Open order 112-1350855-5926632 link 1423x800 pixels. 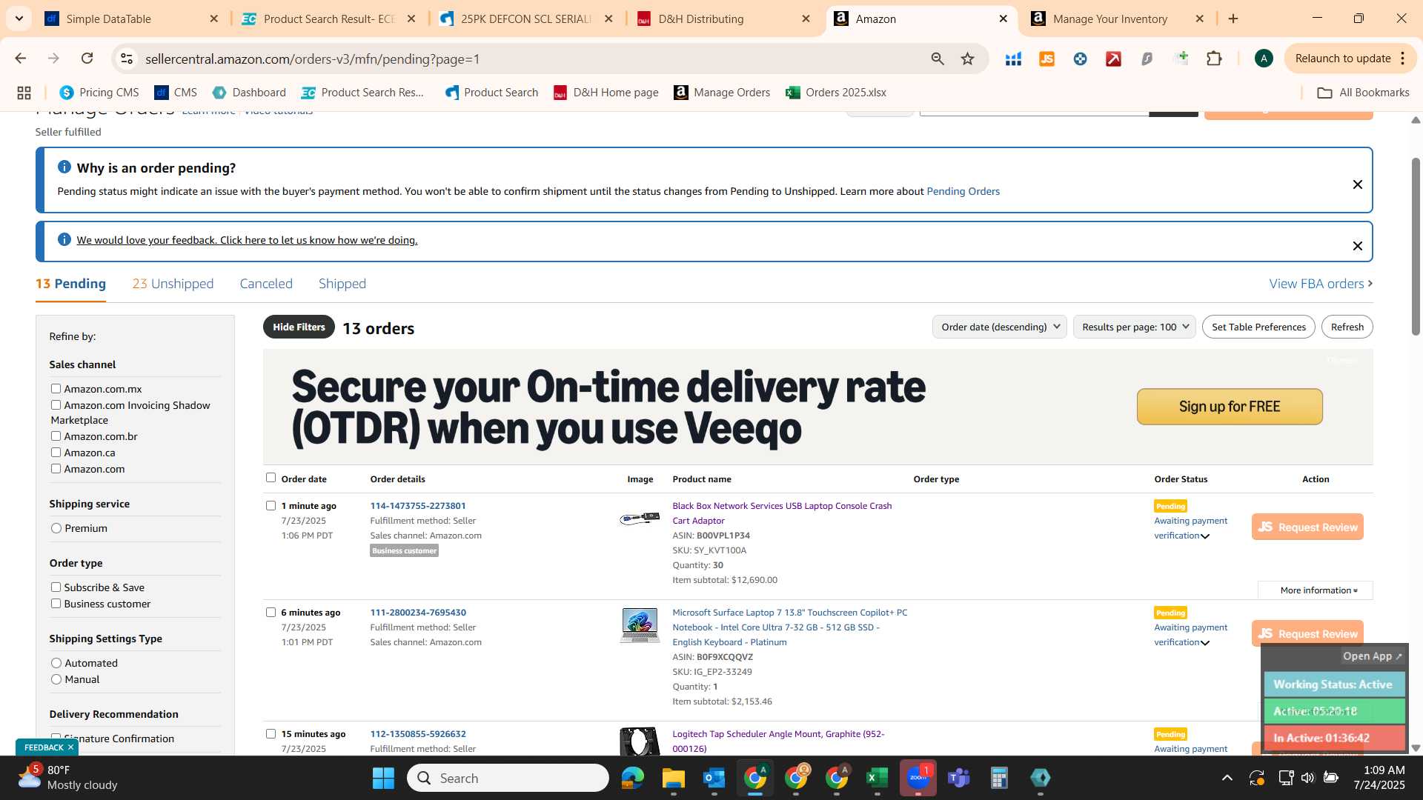click(418, 734)
